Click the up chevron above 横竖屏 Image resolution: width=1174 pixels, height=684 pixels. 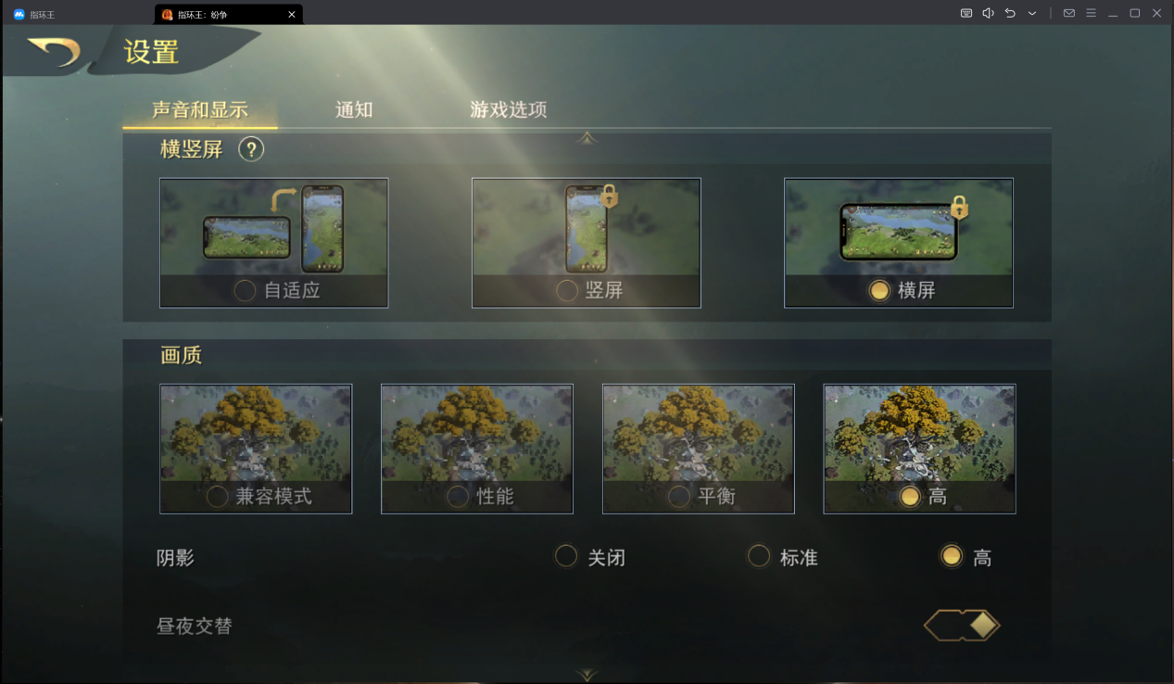pos(587,137)
